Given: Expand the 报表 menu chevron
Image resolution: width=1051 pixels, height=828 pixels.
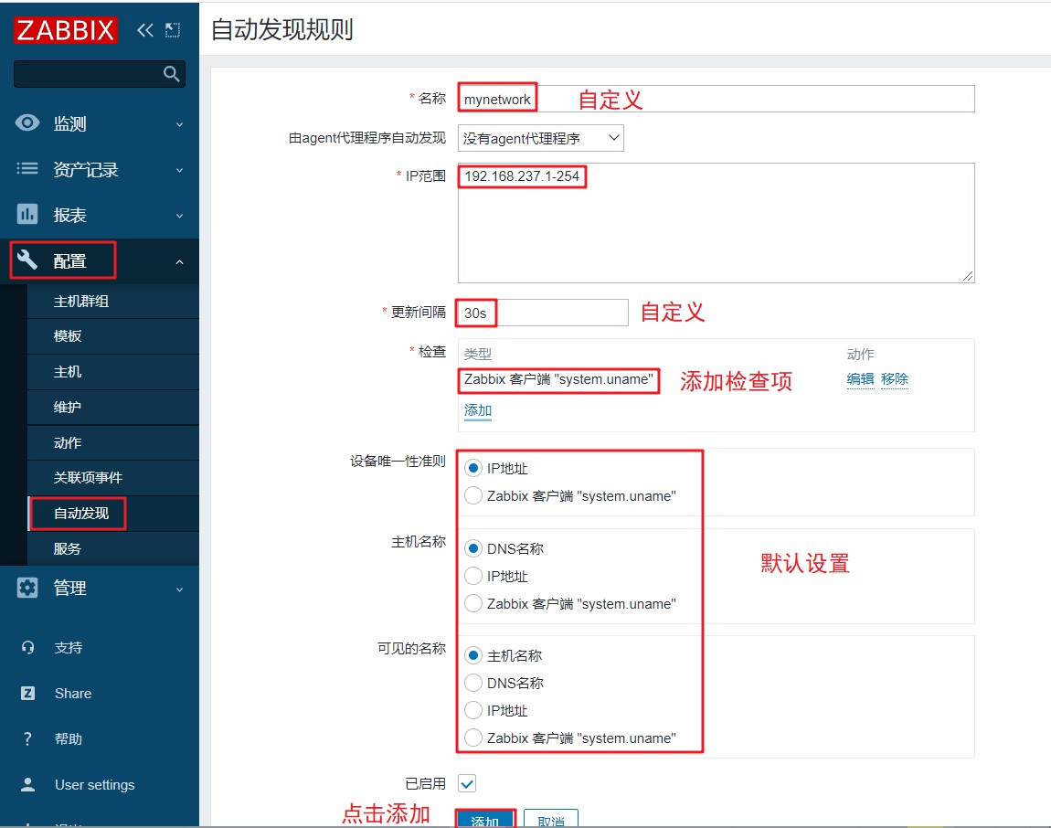Looking at the screenshot, I should coord(179,215).
